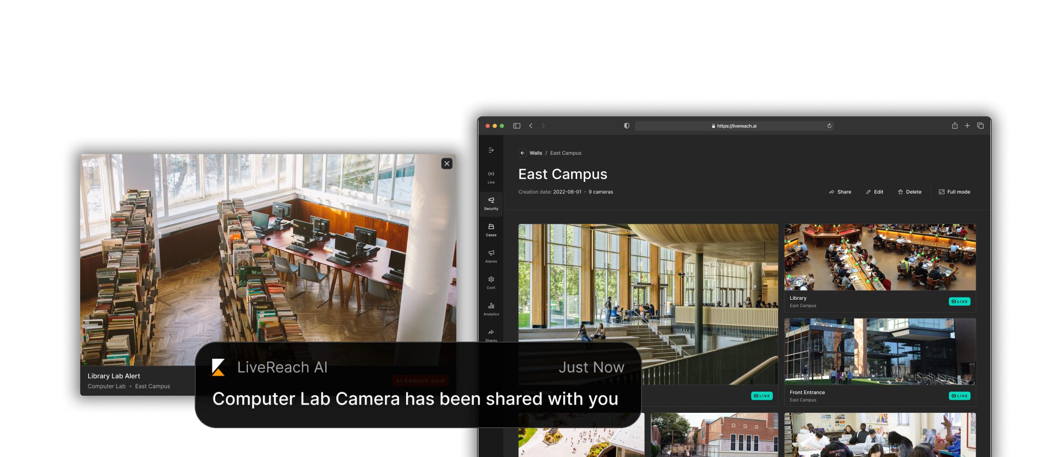
Task: Click the back arrow beside Walls breadcrumb
Action: click(x=522, y=153)
